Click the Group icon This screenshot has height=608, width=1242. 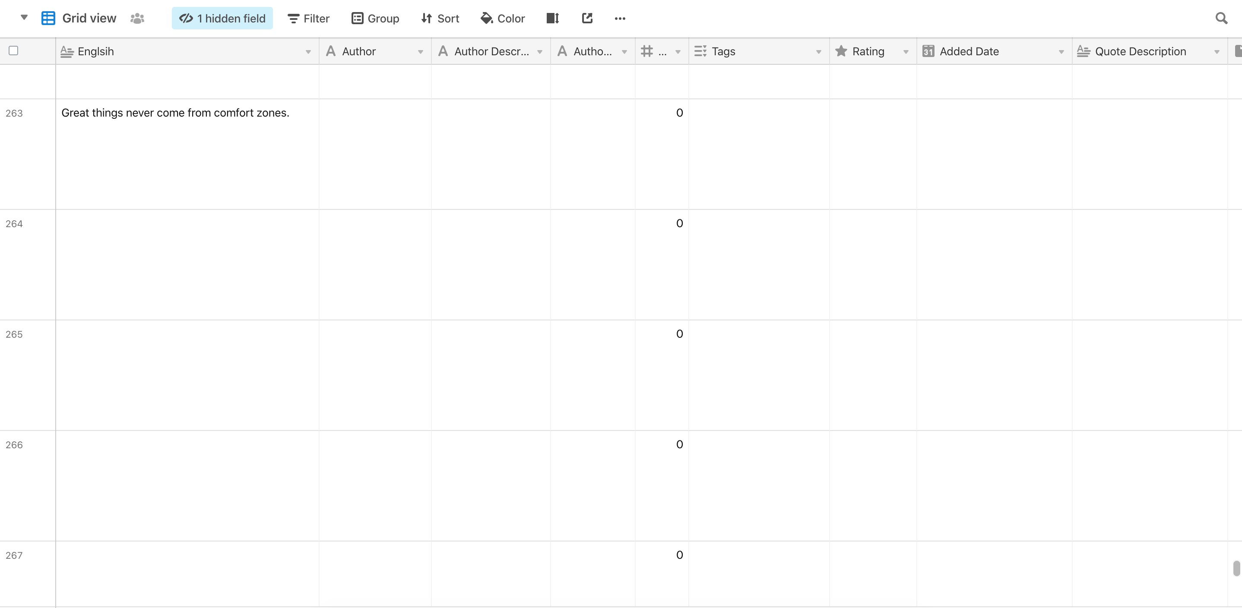(357, 18)
